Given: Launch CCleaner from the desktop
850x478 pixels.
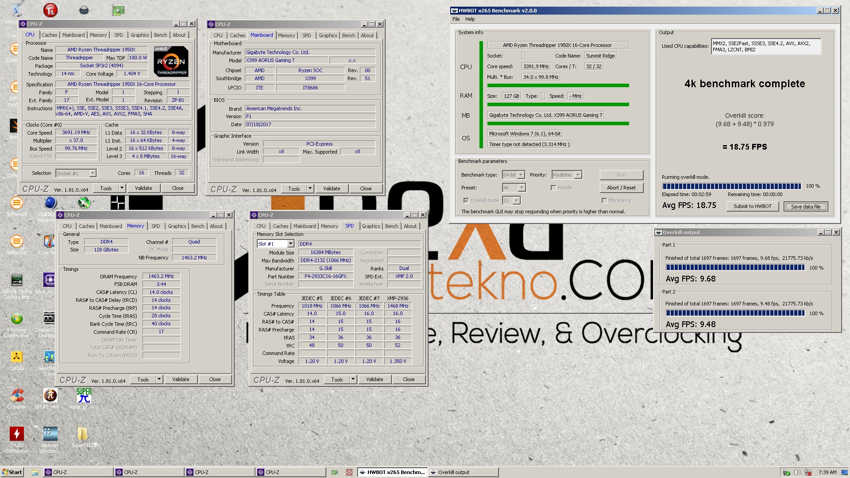Looking at the screenshot, I should point(16,399).
